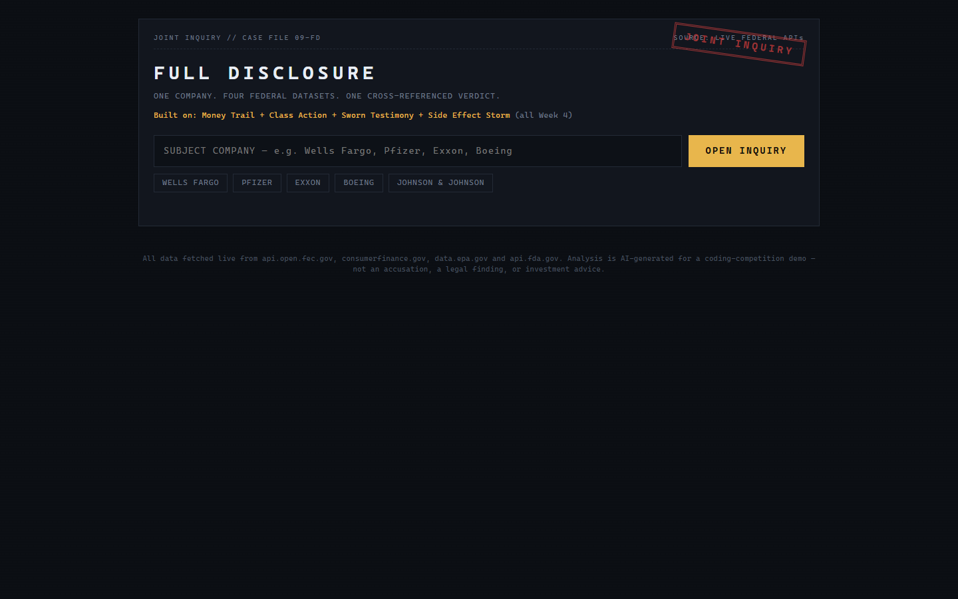Click the Subject Company input field

418,151
